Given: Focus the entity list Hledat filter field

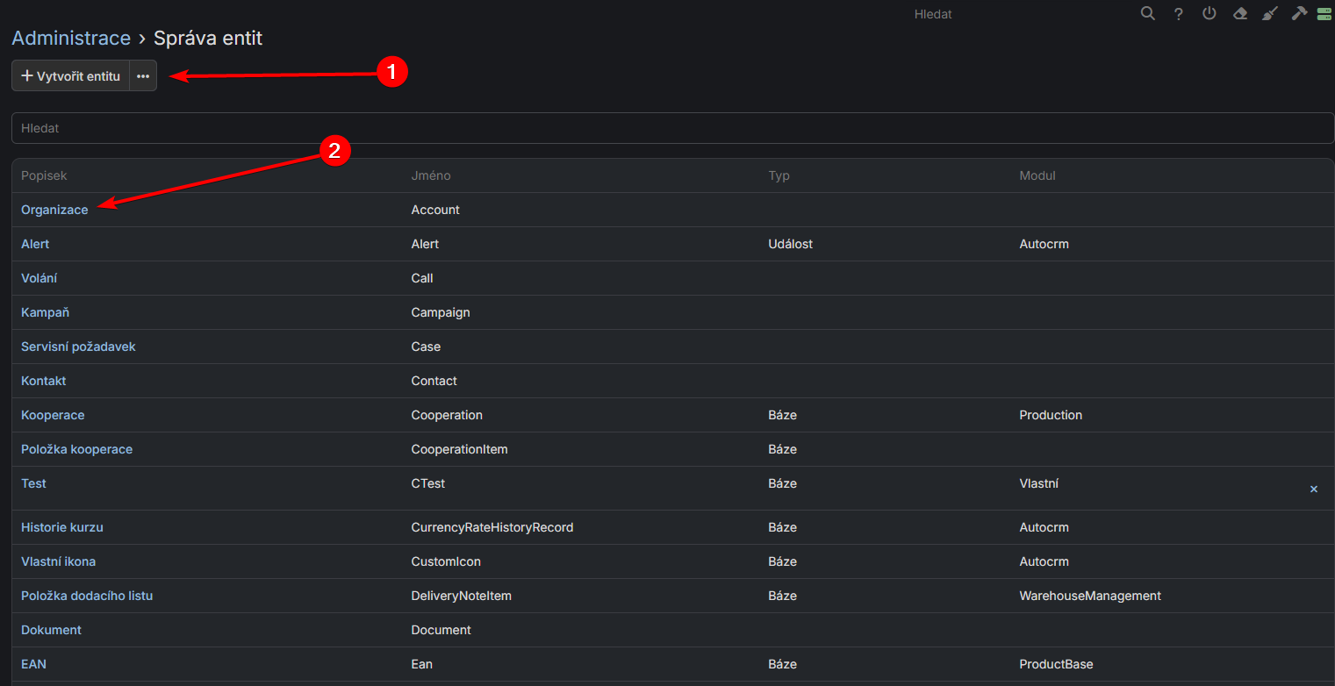Looking at the screenshot, I should (672, 128).
